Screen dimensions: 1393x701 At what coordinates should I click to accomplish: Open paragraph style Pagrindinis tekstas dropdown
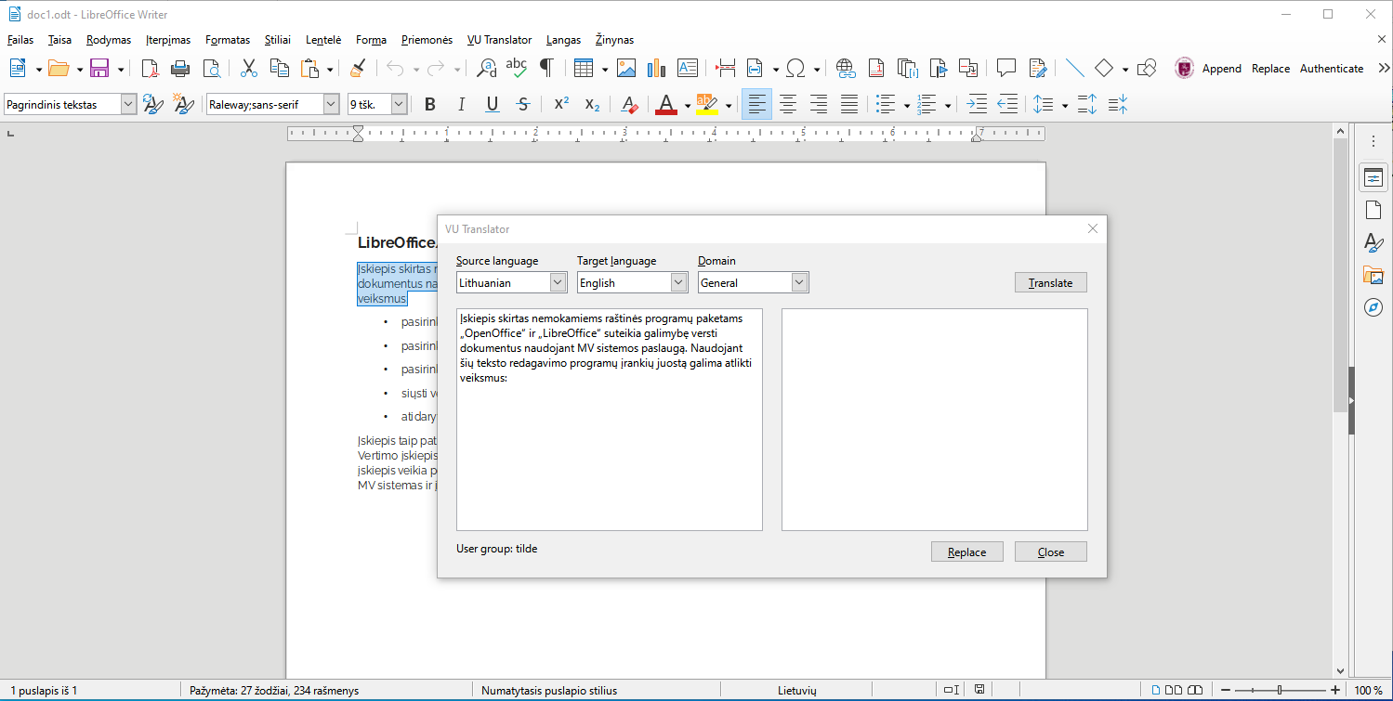pos(128,105)
